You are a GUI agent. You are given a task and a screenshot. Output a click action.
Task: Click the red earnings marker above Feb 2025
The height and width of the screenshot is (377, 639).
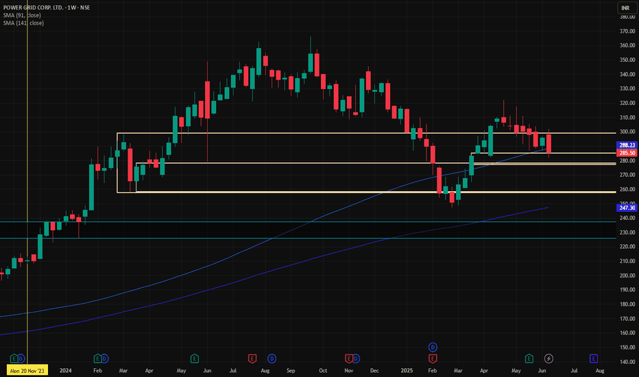[x=433, y=358]
